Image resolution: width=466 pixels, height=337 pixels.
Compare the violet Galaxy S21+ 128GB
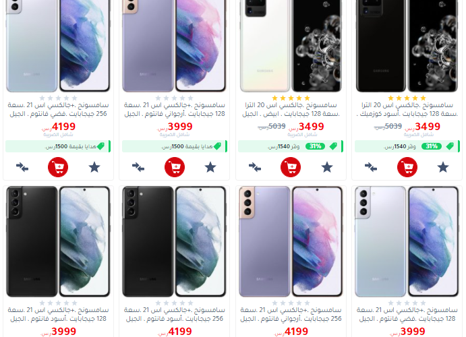(x=138, y=167)
